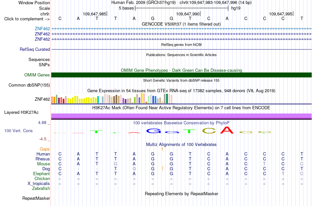This screenshot has width=312, height=206.
Task: Select the 'Rhesus' alignment row label
Action: tap(43, 159)
